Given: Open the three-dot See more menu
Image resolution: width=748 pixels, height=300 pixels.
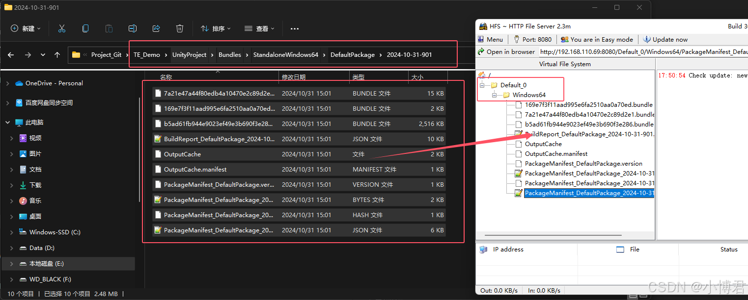Looking at the screenshot, I should [295, 29].
